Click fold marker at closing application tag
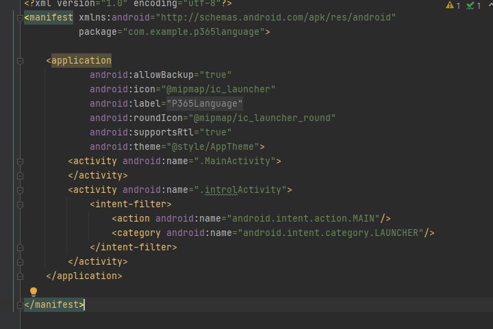The width and height of the screenshot is (493, 329). pos(20,276)
